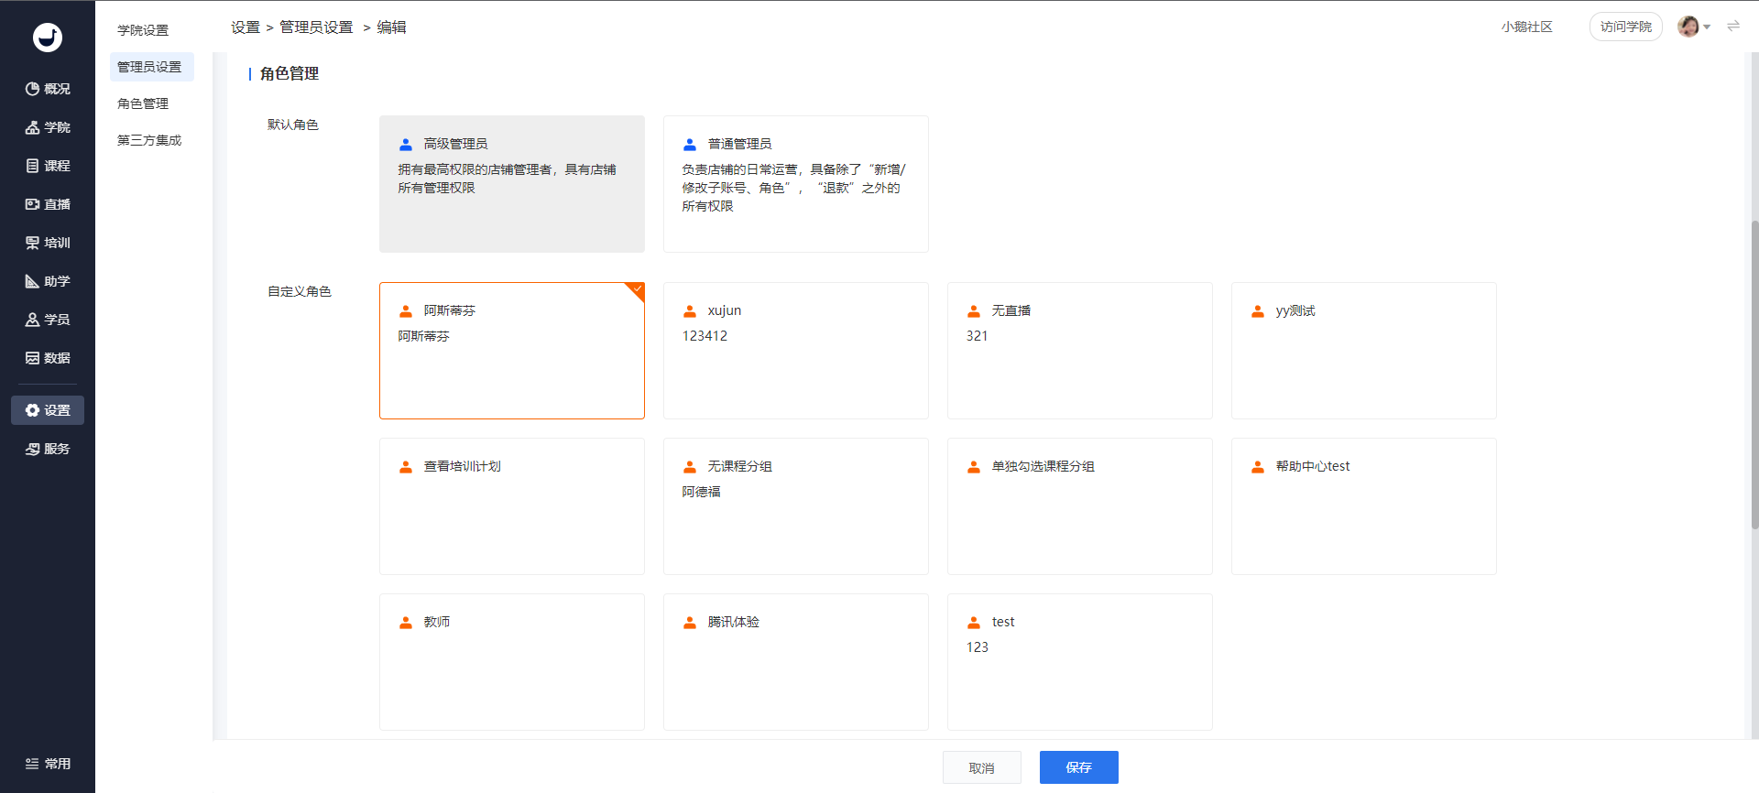This screenshot has height=793, width=1759.
Task: Open the 角色管理 submenu item
Action: pos(143,103)
